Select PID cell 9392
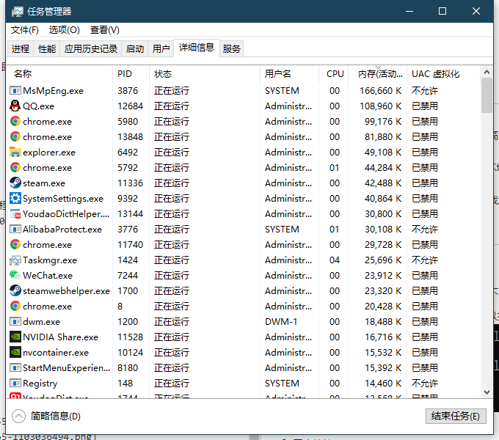499x440 pixels. point(128,199)
